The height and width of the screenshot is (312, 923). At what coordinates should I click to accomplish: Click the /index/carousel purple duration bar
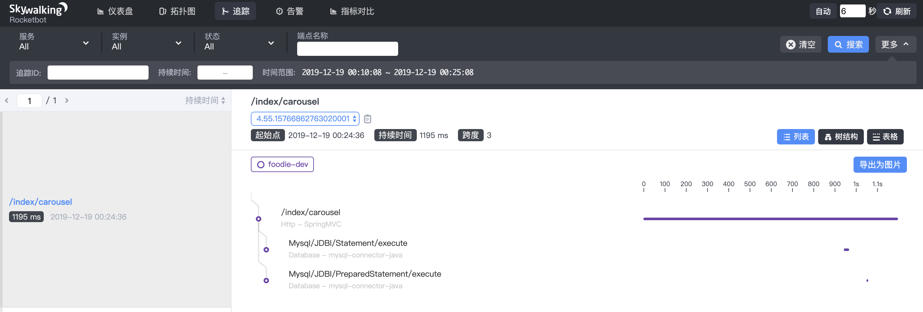[770, 219]
